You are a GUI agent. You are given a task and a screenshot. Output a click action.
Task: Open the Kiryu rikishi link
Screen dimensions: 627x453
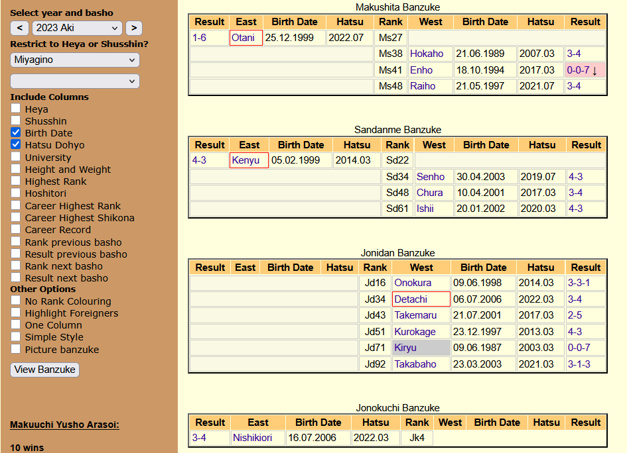(405, 348)
